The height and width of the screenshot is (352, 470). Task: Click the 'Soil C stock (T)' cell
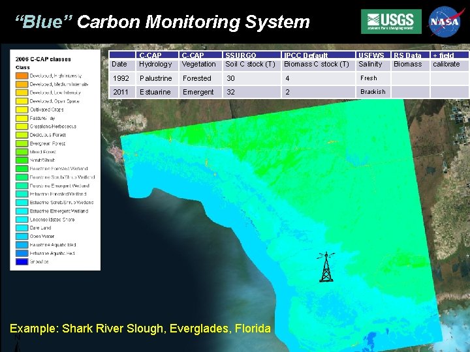251,65
